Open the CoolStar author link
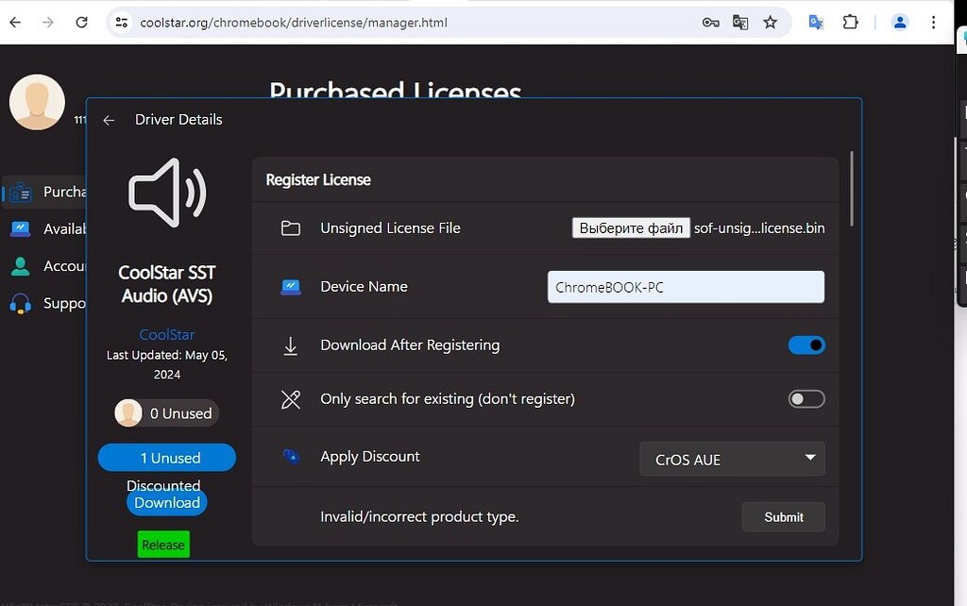The image size is (967, 606). 167,335
